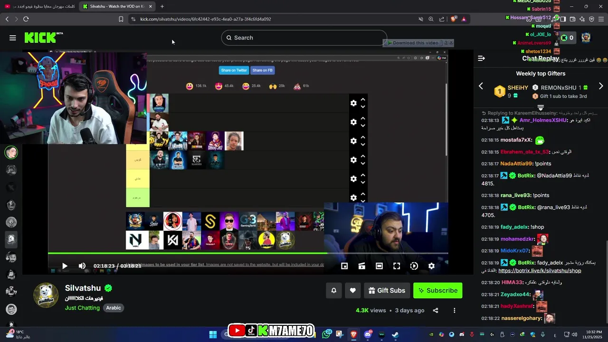Viewport: 608px width, 342px height.
Task: Toggle theatre mode on the player
Action: [x=379, y=266]
